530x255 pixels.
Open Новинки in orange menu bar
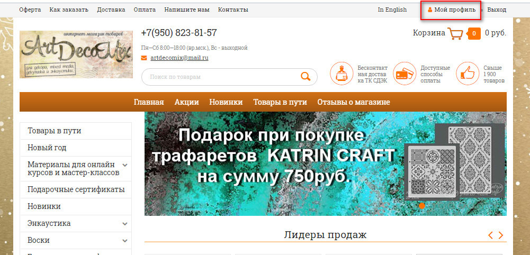(x=226, y=102)
